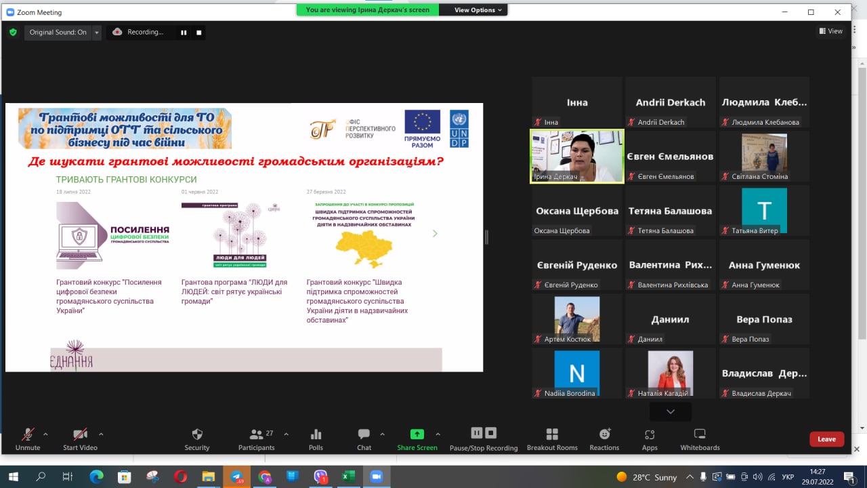Expand the View Options dropdown
The image size is (867, 488).
(x=478, y=10)
